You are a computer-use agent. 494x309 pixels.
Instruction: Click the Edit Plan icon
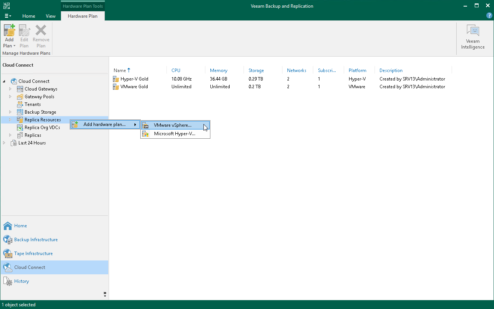24,35
